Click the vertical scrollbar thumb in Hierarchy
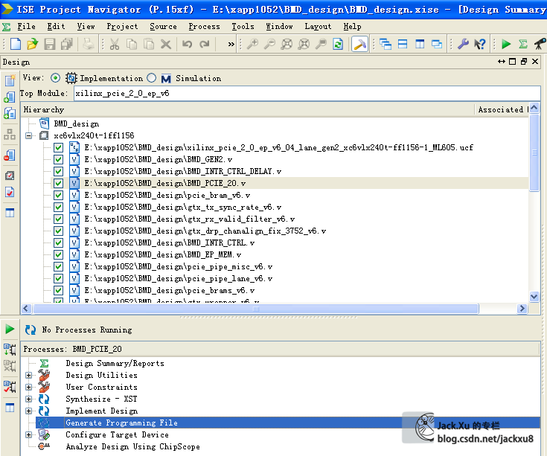 point(534,152)
